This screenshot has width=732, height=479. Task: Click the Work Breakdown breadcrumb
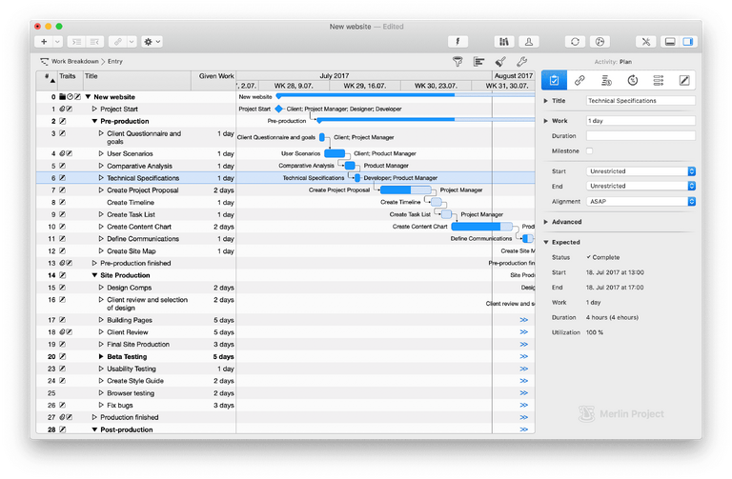pos(76,61)
